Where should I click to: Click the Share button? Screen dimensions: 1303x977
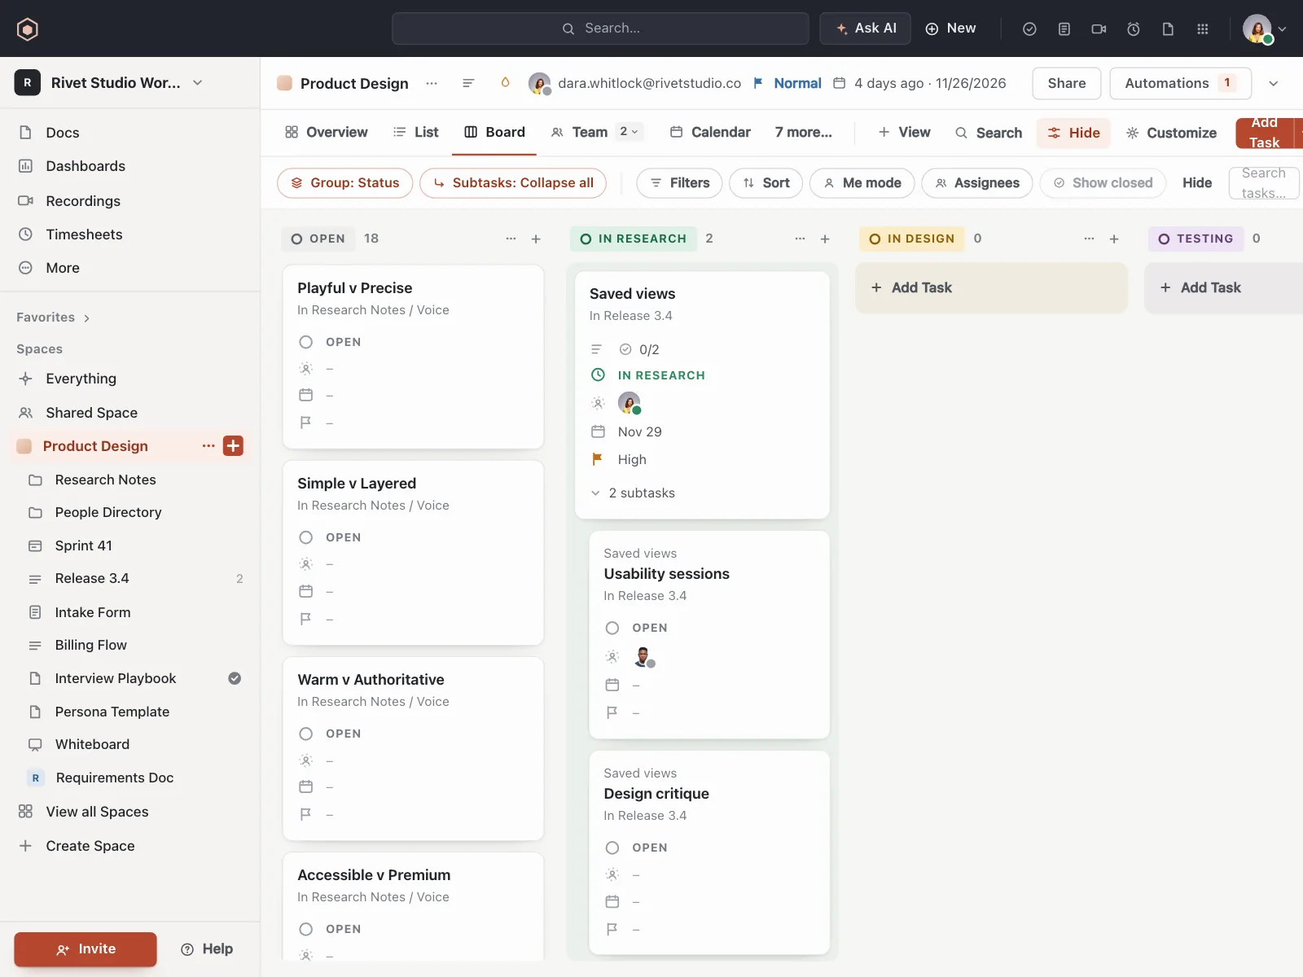tap(1067, 83)
